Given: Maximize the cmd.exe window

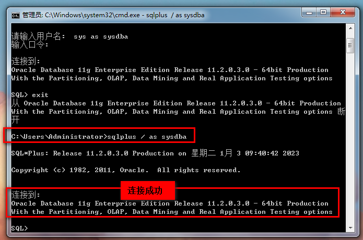Looking at the screenshot, I should [323, 13].
